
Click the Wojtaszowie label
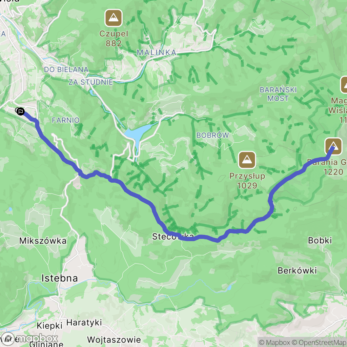click(x=114, y=340)
